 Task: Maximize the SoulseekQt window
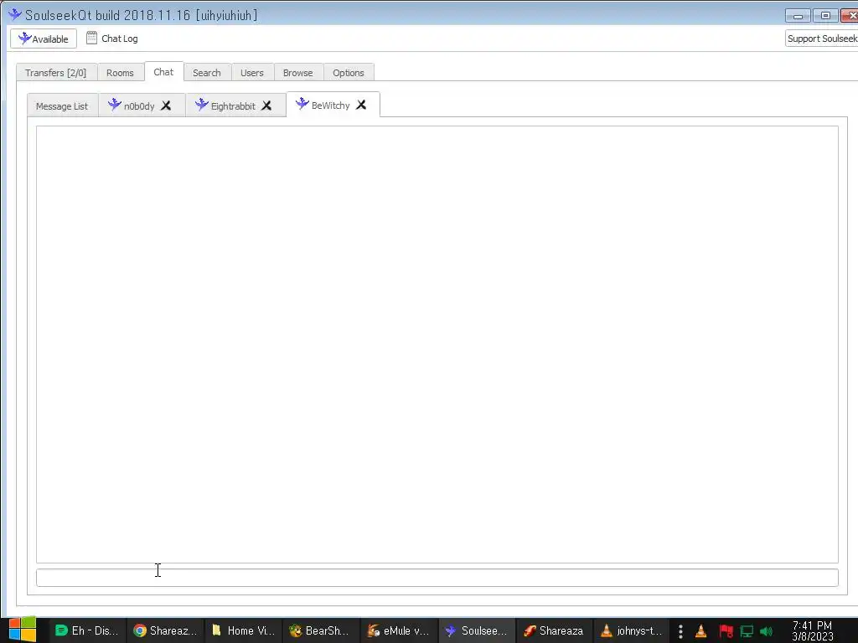[x=825, y=15]
